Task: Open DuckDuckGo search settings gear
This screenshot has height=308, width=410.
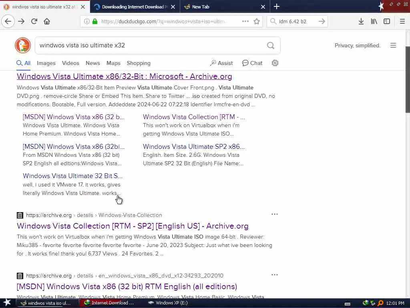Action: [275, 63]
